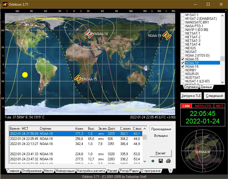Image resolution: width=228 pixels, height=179 pixels.
Task: Enable the NANOSATC-BR1 checkbox
Action: click(183, 22)
